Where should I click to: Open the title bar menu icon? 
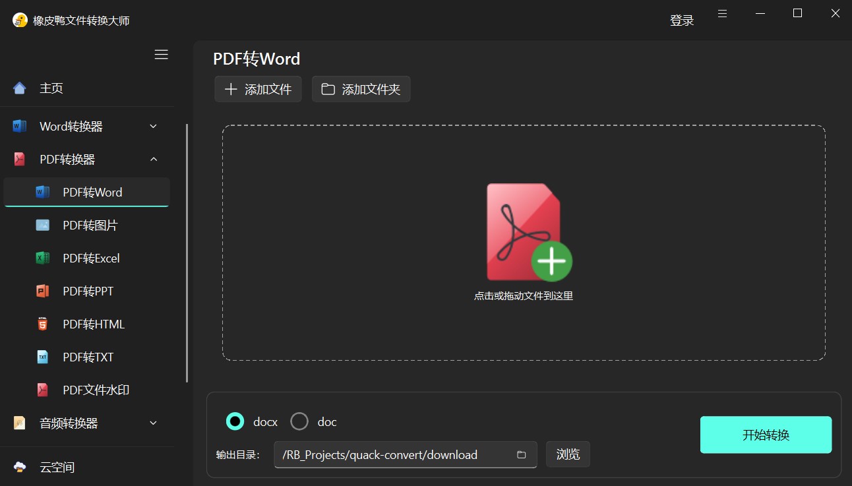point(723,13)
